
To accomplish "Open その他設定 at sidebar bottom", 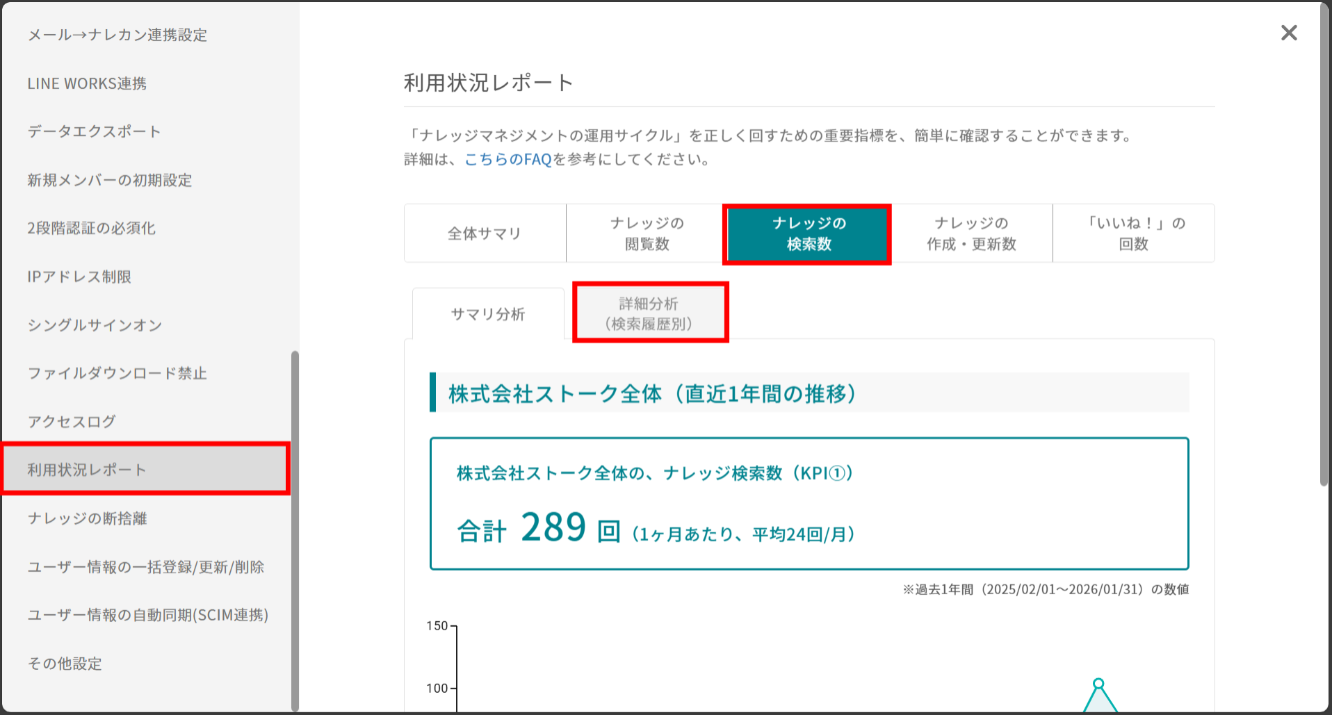I will click(64, 664).
